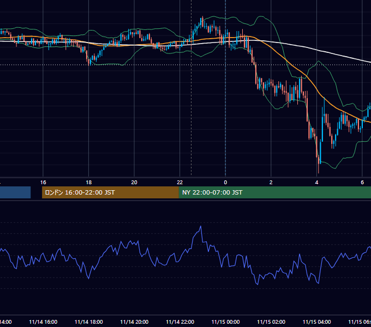Click the oscillator peak near 23:00
Screen dimensions: 371x327
coord(201,227)
